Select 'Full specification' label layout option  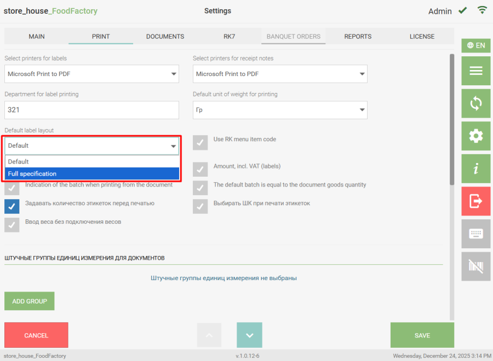tap(92, 174)
